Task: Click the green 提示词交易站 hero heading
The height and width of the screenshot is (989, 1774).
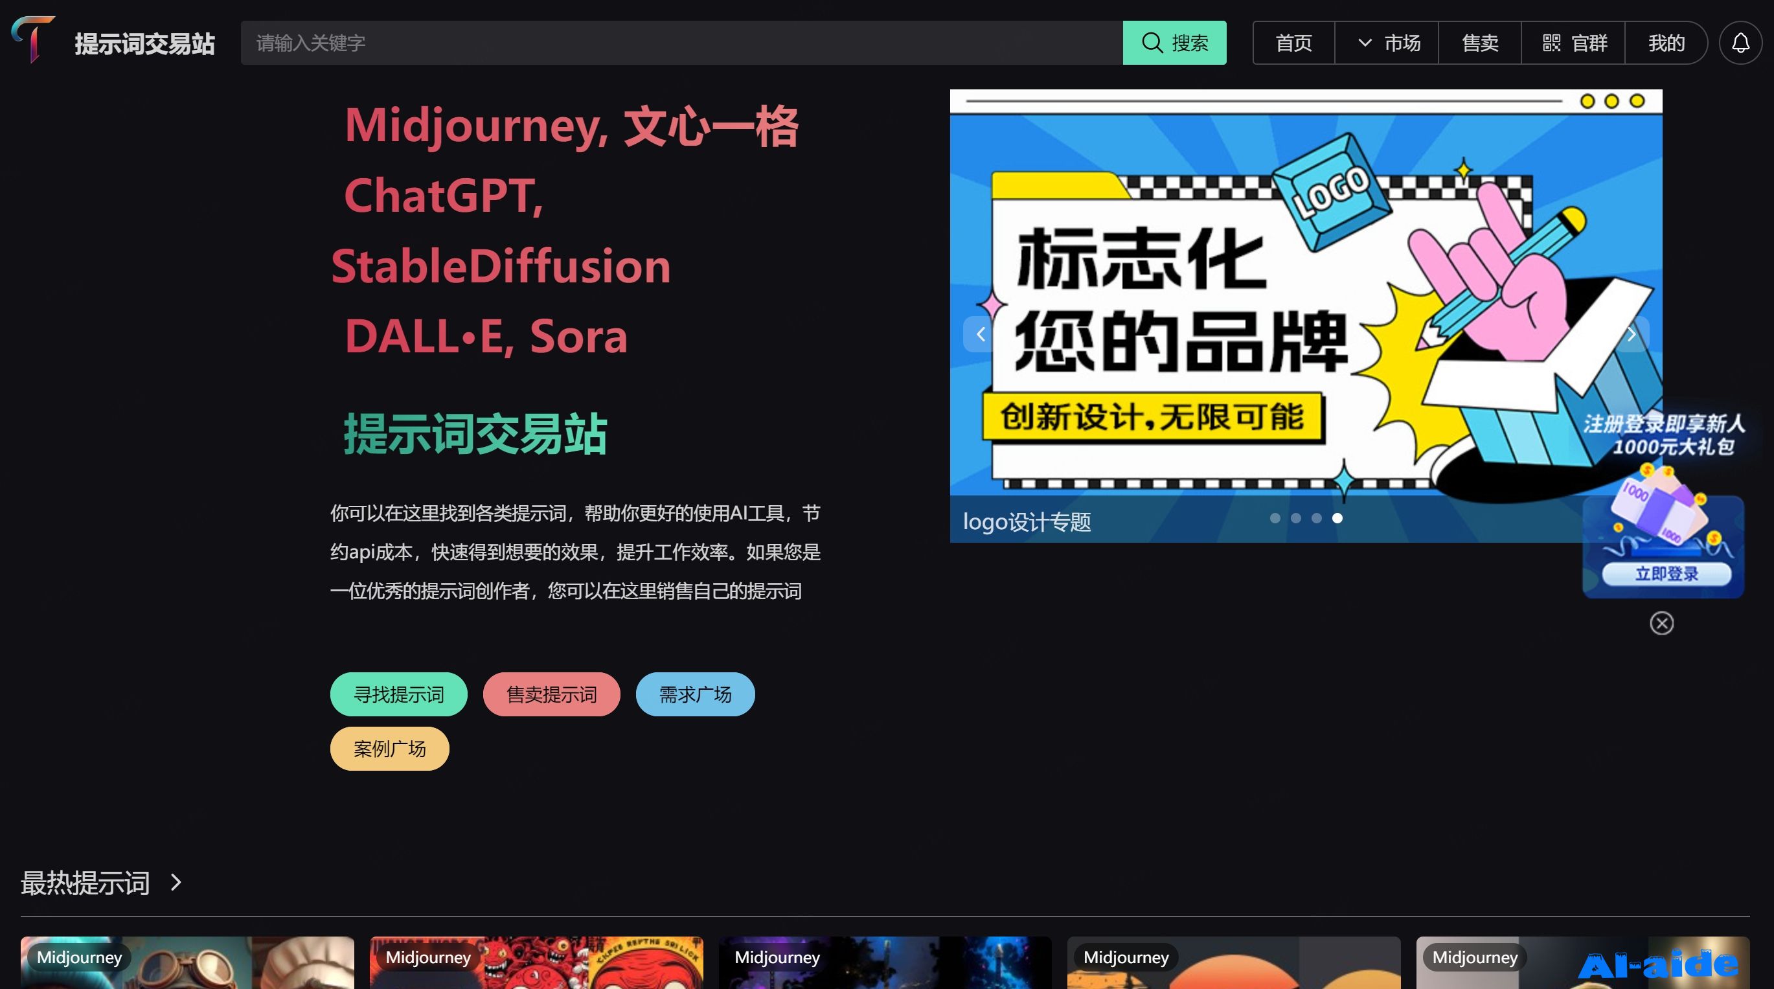Action: coord(475,434)
